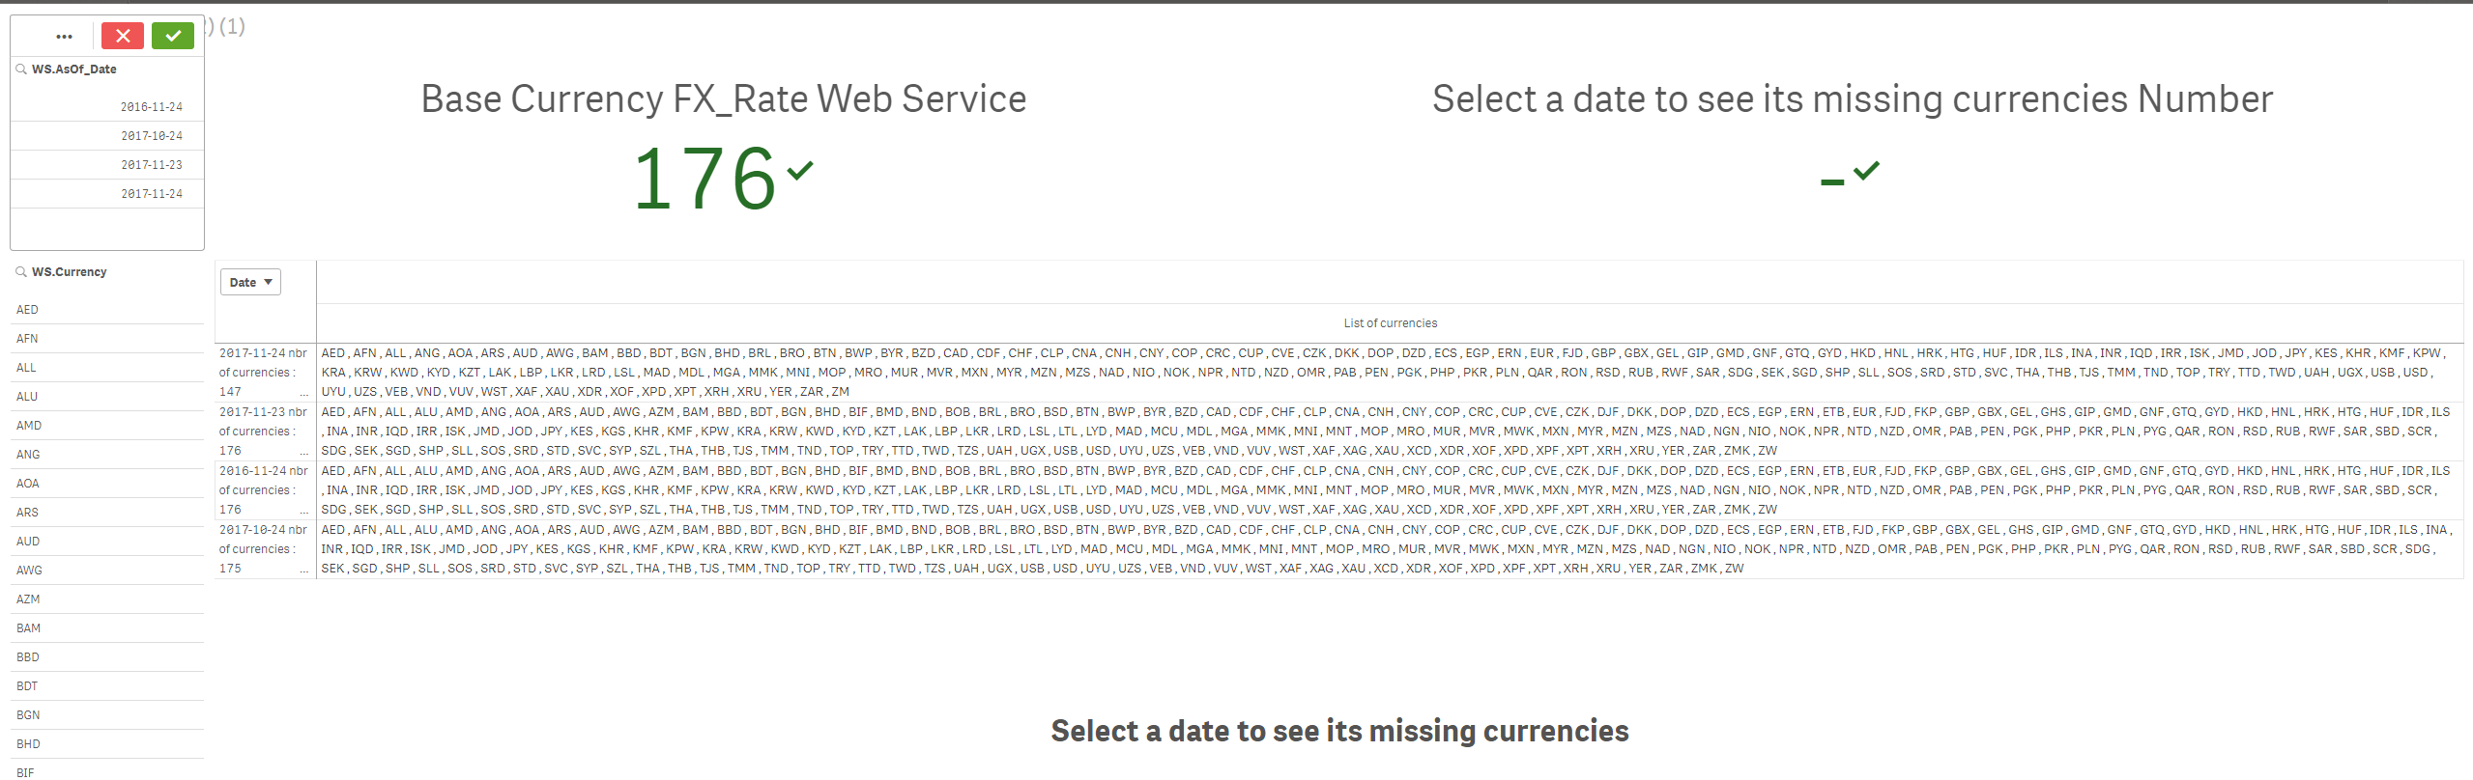
Task: Select date 2017-11-23 in the AsOf_Date listbox
Action: [151, 165]
